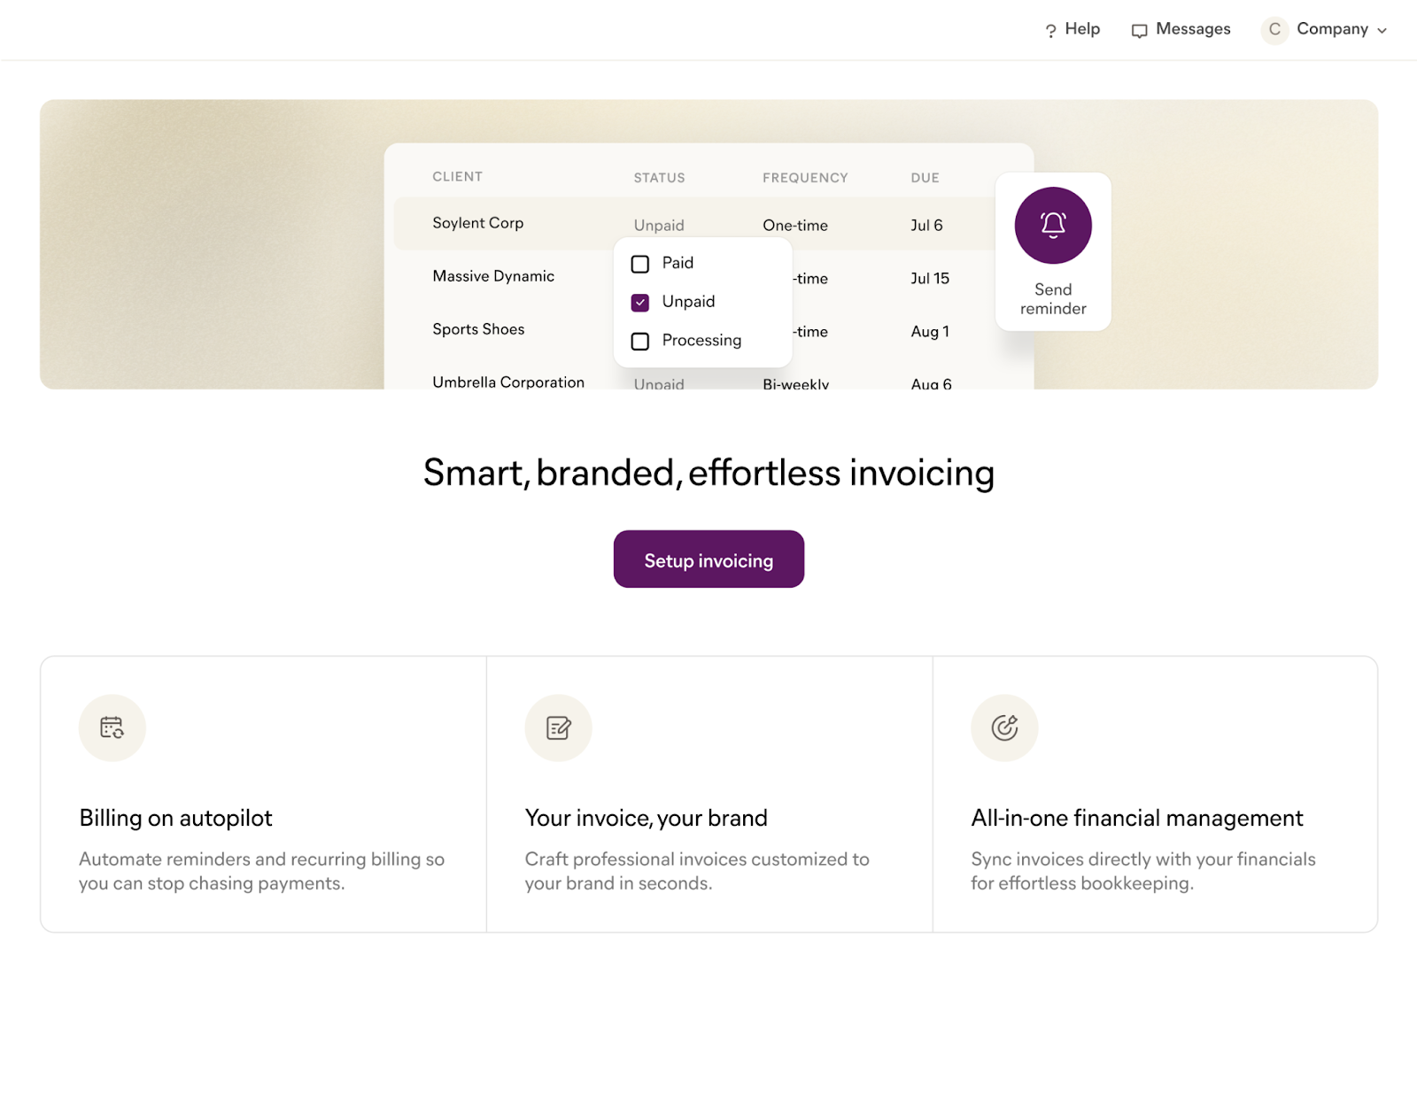Uncheck the Unpaid checkbox

point(640,303)
